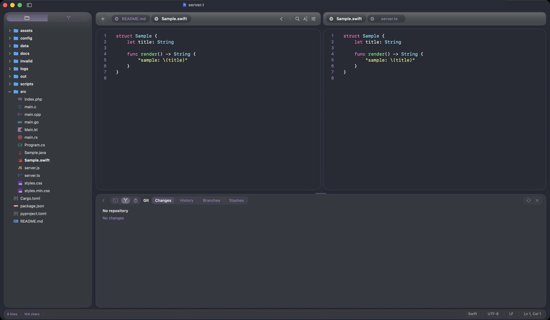Viewport: 550px width, 320px height.
Task: Click the 8 lines status entry
Action: point(12,314)
